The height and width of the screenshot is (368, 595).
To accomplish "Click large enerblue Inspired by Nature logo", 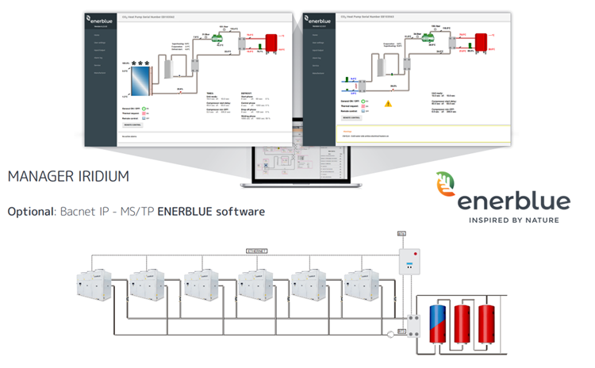I will coord(503,197).
